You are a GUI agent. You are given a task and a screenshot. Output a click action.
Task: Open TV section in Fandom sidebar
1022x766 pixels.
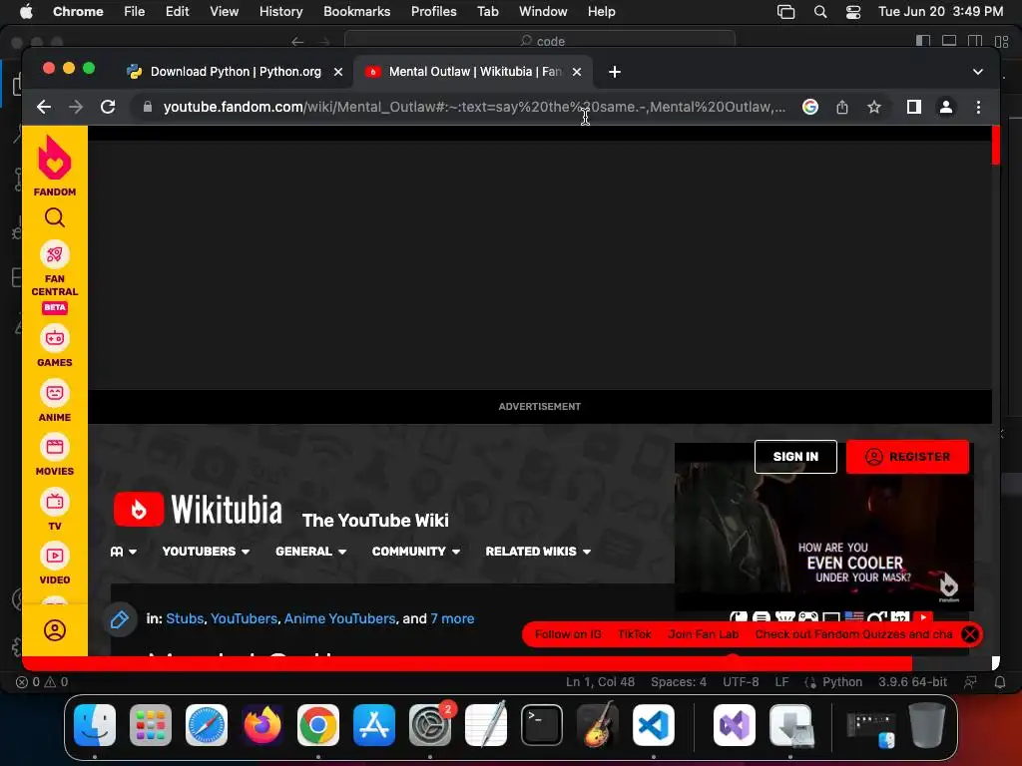coord(55,511)
